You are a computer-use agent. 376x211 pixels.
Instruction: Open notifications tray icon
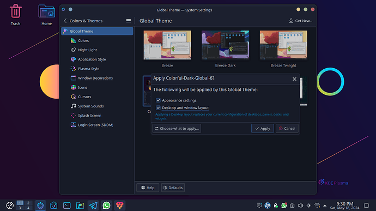(259, 206)
